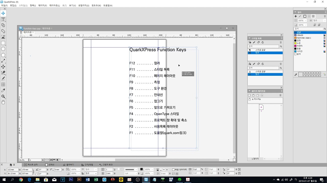Screen dimensions: 327x183
Task: Open the Windows notification center
Action: (322, 179)
